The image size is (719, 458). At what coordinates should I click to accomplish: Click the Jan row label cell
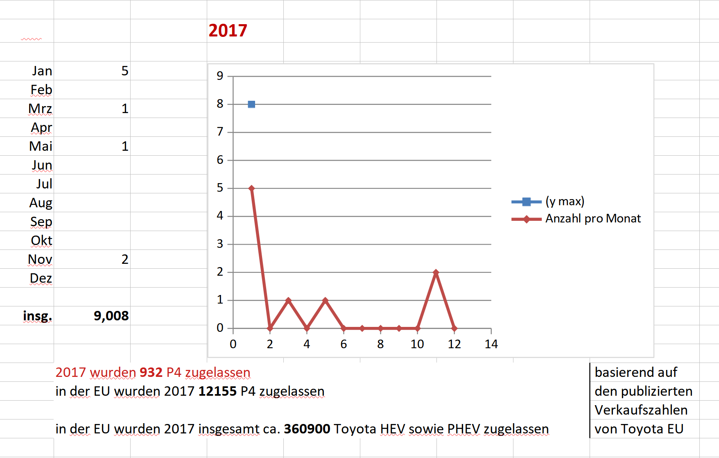42,71
